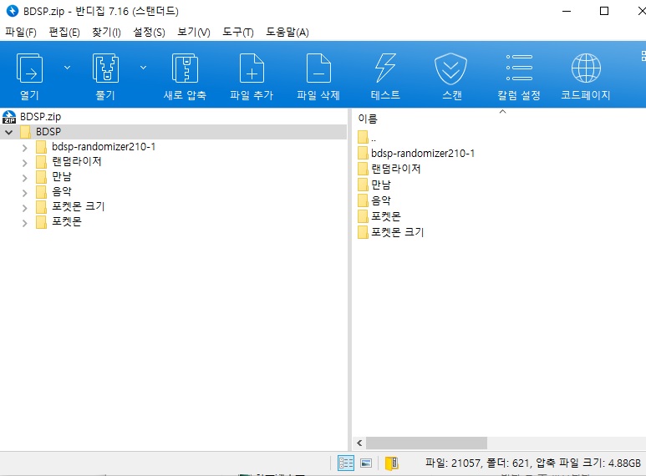Expand the 포켓몬 tree node

click(25, 223)
